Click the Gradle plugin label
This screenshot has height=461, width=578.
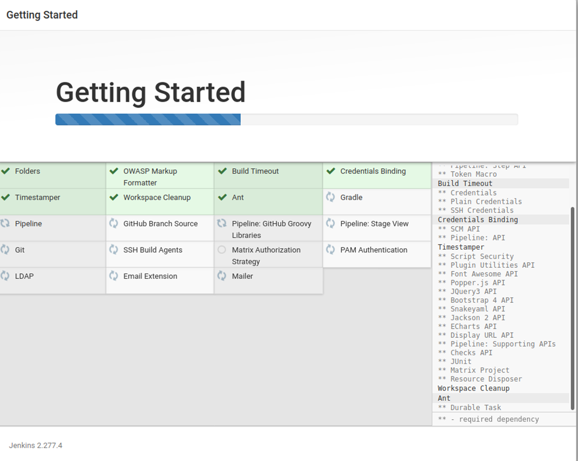(x=351, y=197)
